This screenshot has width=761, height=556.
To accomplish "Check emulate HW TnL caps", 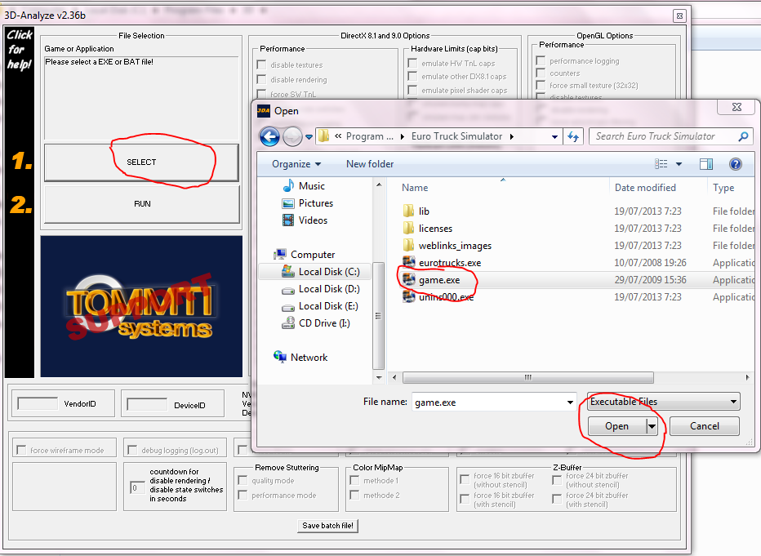I will (x=412, y=63).
